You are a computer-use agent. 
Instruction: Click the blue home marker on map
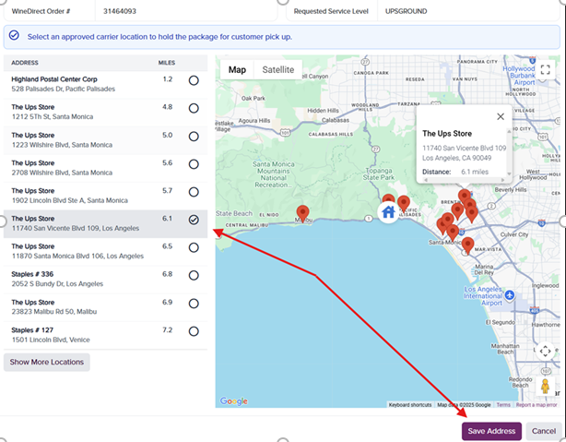pos(388,212)
